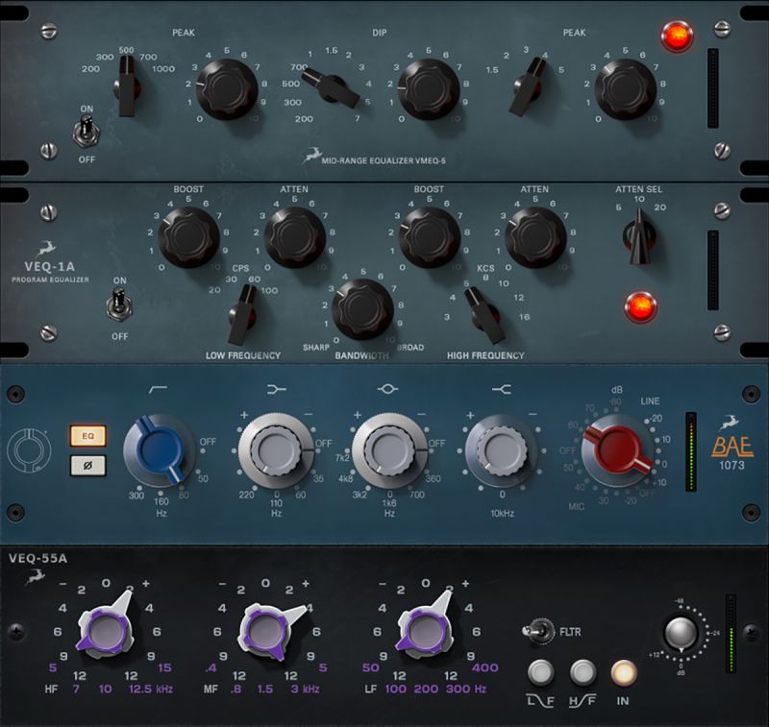Click the MIC label on BAE 1073
This screenshot has width=769, height=727.
pyautogui.click(x=576, y=506)
